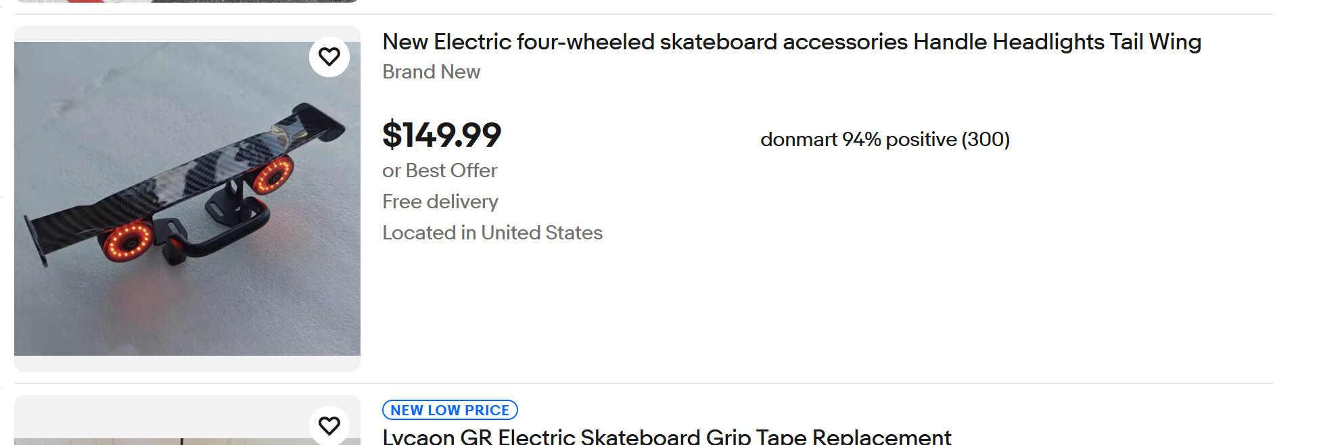This screenshot has width=1319, height=445.
Task: Click the right red LED ring light in photo
Action: 273,174
